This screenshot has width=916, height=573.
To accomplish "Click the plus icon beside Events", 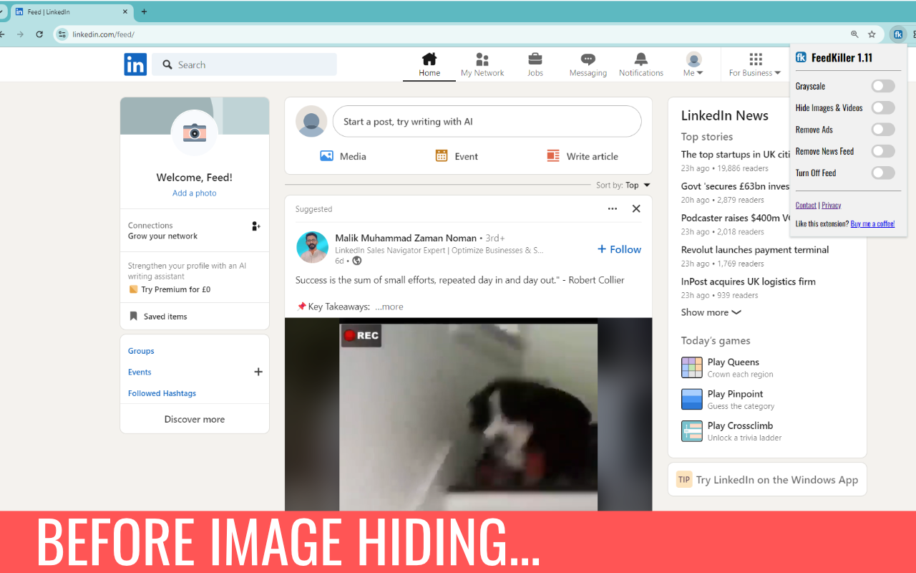I will coord(258,372).
